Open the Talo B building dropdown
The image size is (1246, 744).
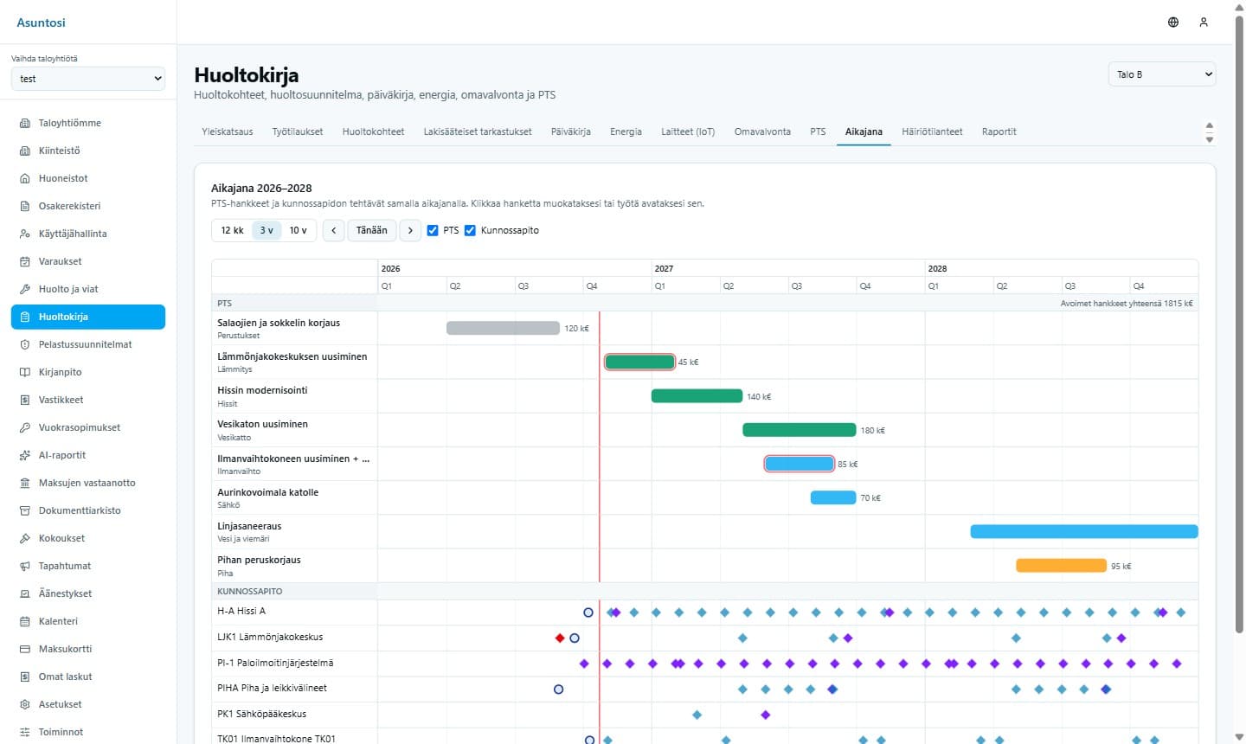[x=1162, y=74]
